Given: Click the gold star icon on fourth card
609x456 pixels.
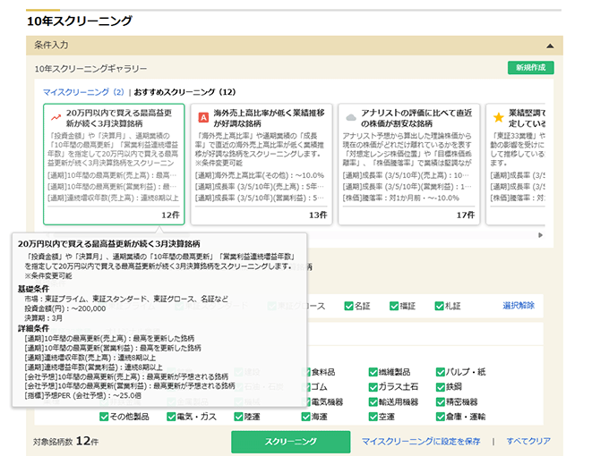Looking at the screenshot, I should (498, 117).
